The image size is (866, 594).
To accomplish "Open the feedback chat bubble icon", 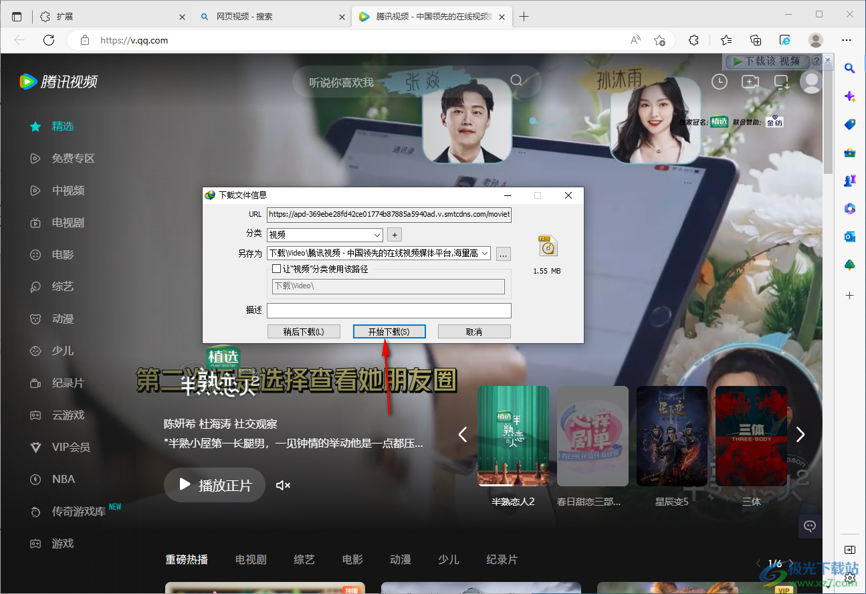I will pyautogui.click(x=810, y=526).
